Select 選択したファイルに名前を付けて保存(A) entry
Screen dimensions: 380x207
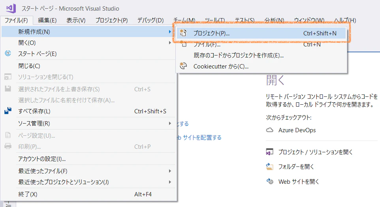tap(88, 100)
